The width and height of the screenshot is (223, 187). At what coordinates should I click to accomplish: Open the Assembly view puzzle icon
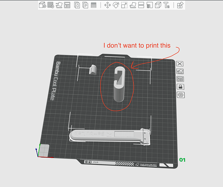click(180, 5)
